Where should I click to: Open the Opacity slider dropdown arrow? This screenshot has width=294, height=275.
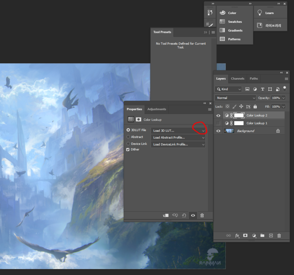pos(284,98)
